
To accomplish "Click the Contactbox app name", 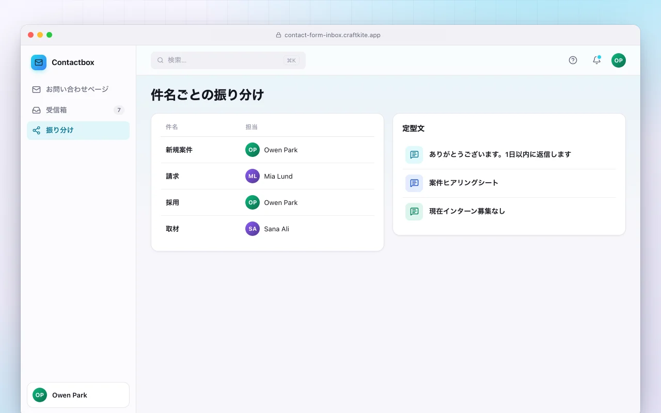I will pyautogui.click(x=73, y=62).
